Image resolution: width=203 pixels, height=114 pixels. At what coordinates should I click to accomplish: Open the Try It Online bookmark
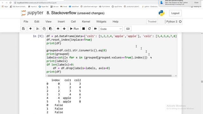(x=104, y=6)
